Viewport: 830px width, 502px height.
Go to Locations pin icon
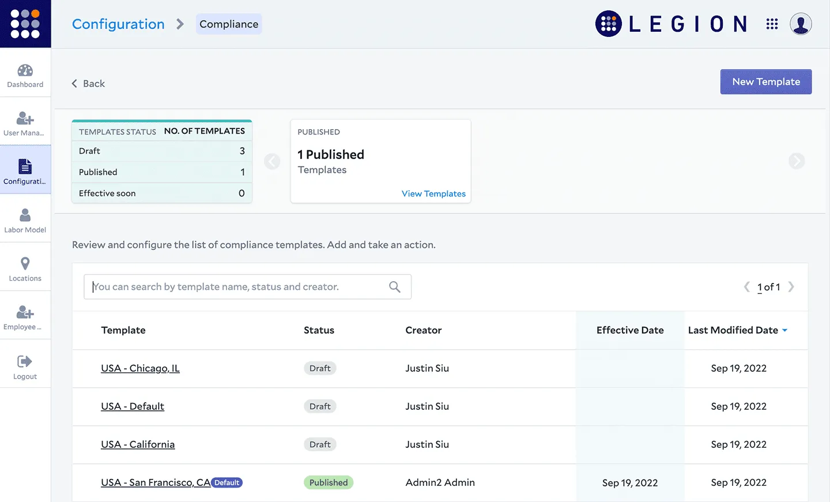click(x=25, y=264)
